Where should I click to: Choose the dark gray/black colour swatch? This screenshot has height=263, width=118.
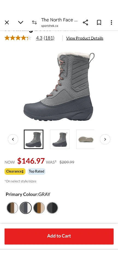point(52,208)
